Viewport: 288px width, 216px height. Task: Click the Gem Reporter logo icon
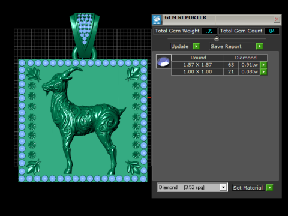[x=157, y=20]
